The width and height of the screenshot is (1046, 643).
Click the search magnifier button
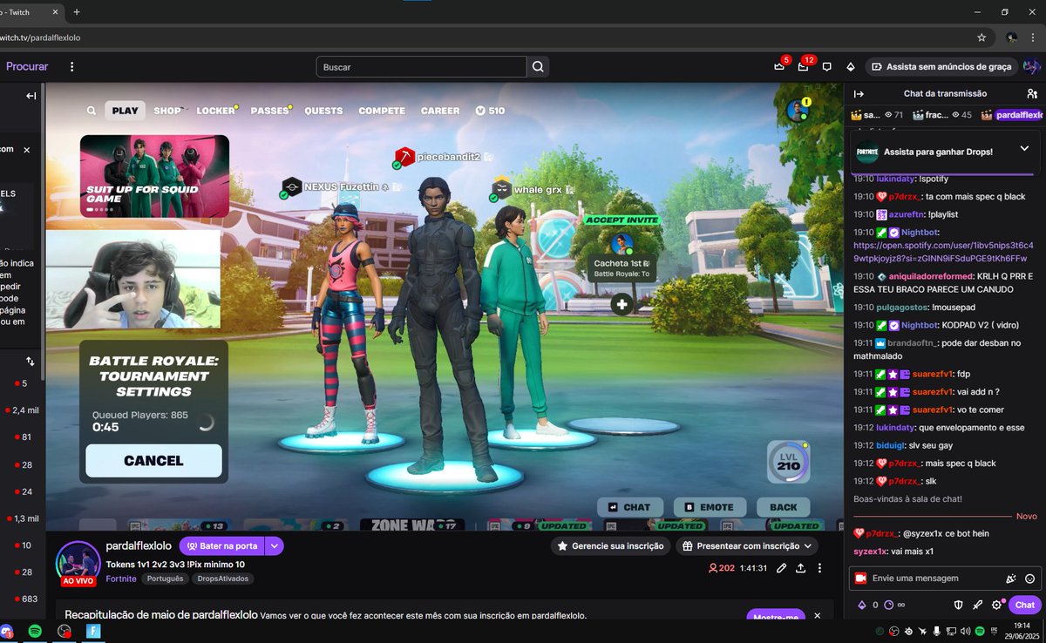click(x=539, y=67)
